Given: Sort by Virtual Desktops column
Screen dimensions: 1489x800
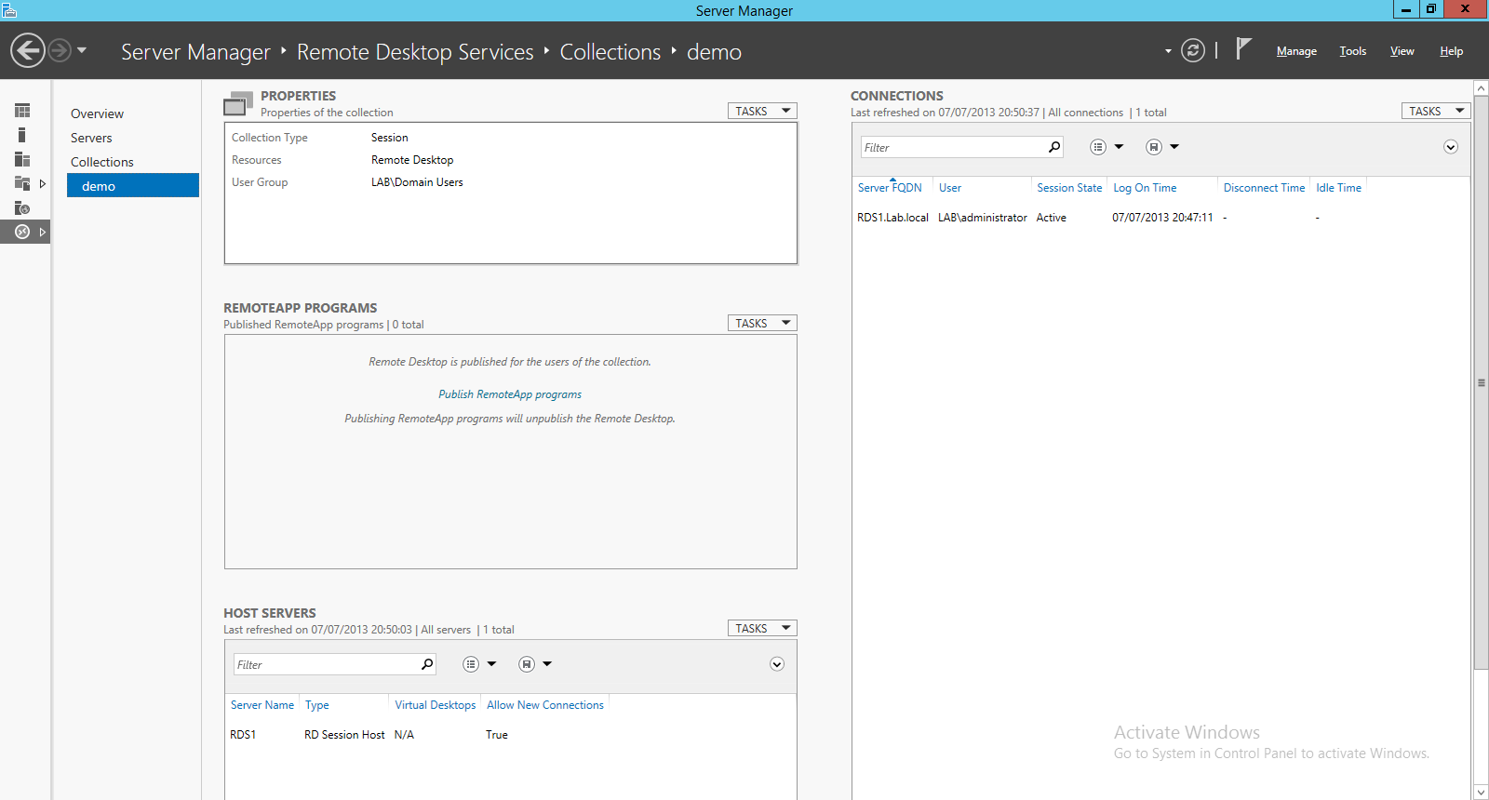Looking at the screenshot, I should [x=435, y=705].
